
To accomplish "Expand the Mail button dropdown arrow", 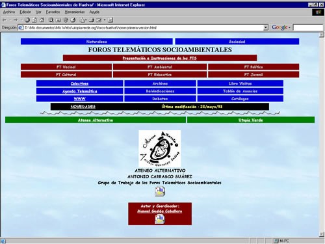I will pyautogui.click(x=86, y=20).
